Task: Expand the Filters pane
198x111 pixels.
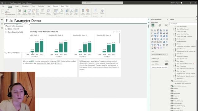Action: tap(148, 19)
